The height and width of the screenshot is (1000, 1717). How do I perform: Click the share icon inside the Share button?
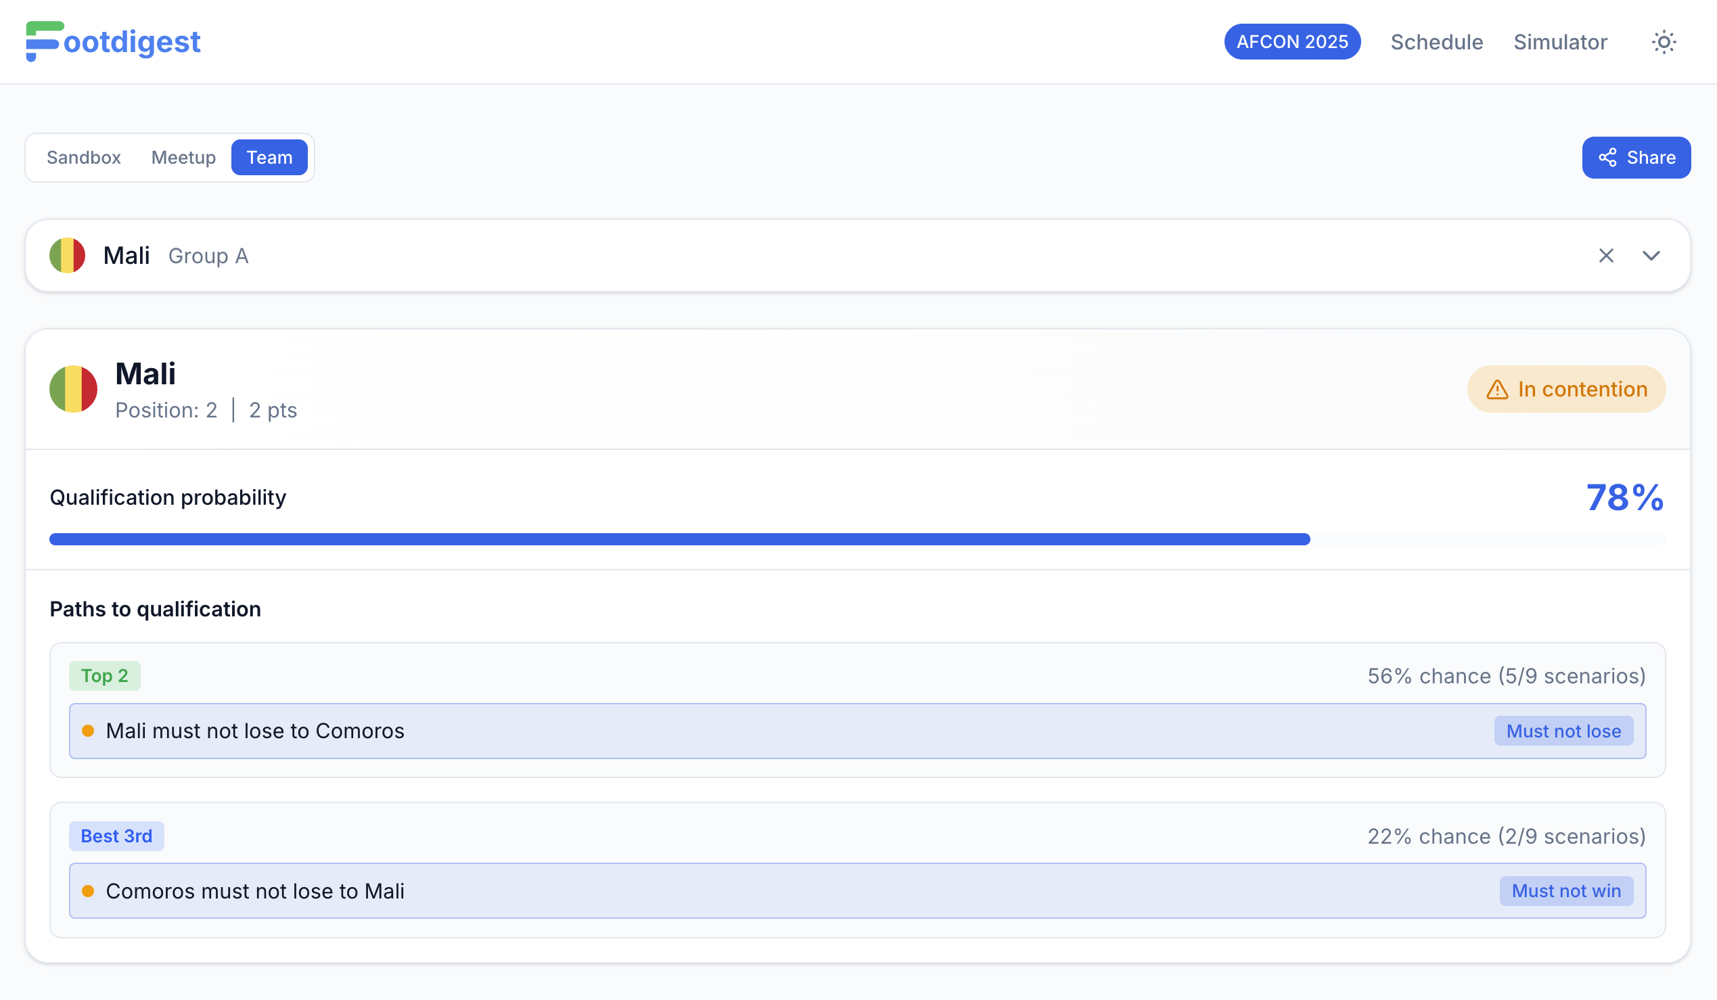(1608, 158)
